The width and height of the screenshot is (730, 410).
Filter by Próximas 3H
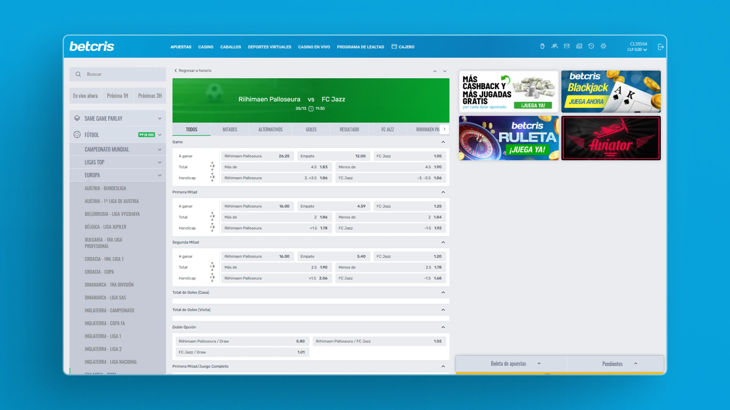point(150,96)
